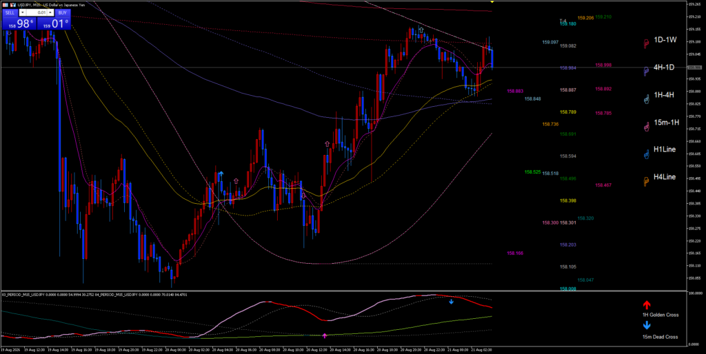Image resolution: width=706 pixels, height=354 pixels.
Task: Click the grey 158.594 price label
Action: (568, 156)
